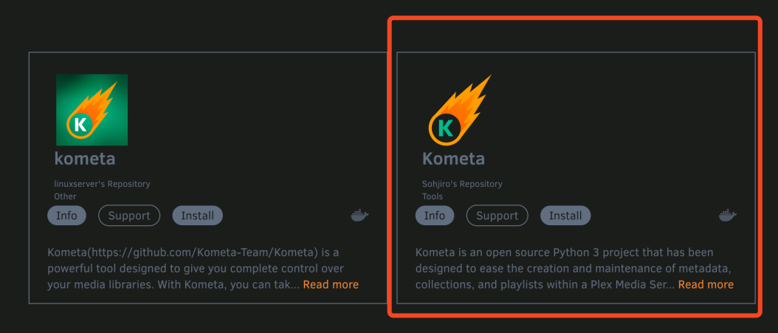Click the "Other" category label

point(66,196)
